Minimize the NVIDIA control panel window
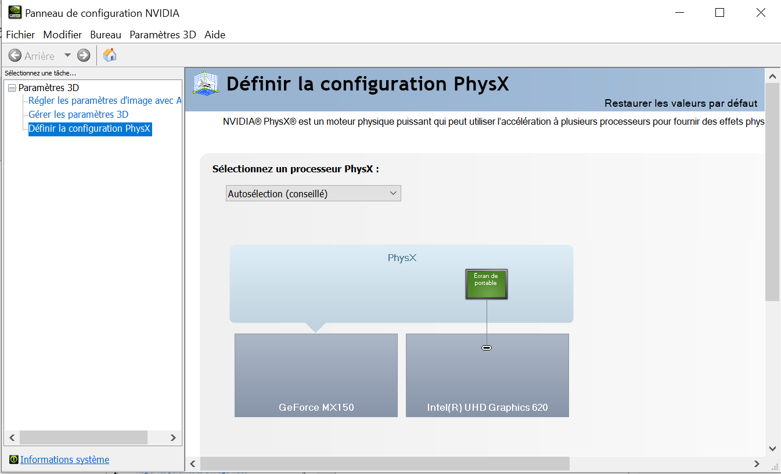The height and width of the screenshot is (474, 781). point(679,13)
